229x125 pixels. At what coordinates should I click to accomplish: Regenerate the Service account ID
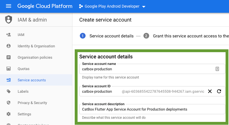[219, 91]
